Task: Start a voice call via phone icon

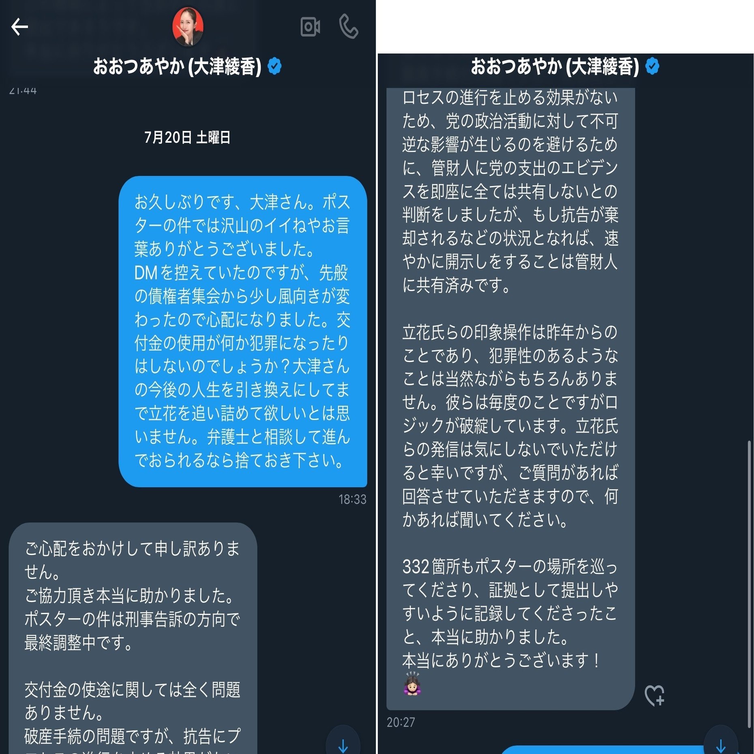Action: [348, 26]
